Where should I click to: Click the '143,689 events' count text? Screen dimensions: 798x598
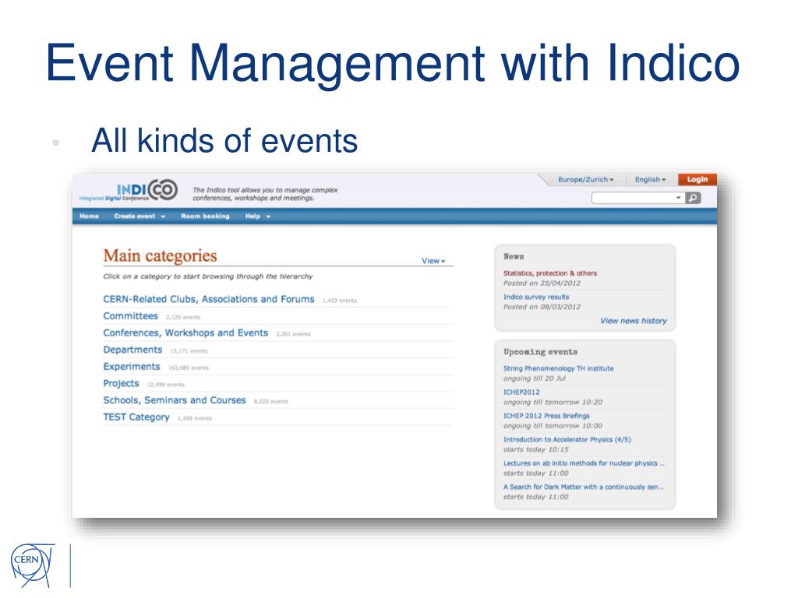point(189,368)
